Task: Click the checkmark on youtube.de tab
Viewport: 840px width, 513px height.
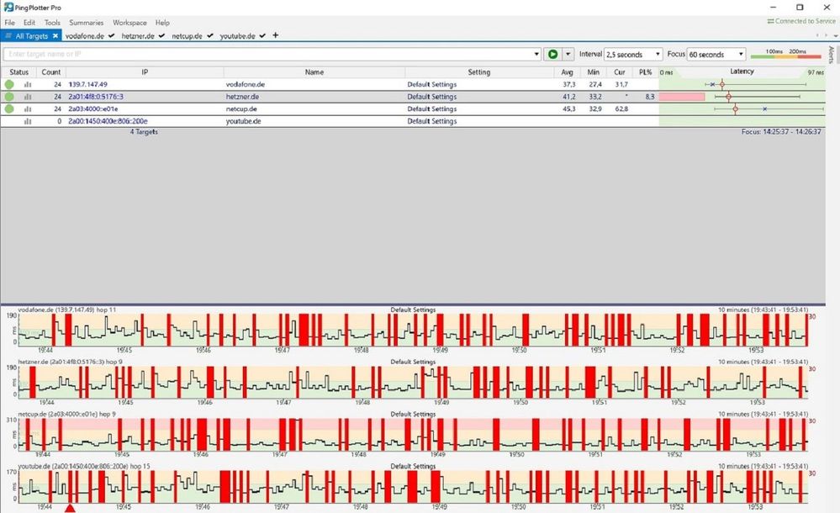Action: coord(262,35)
